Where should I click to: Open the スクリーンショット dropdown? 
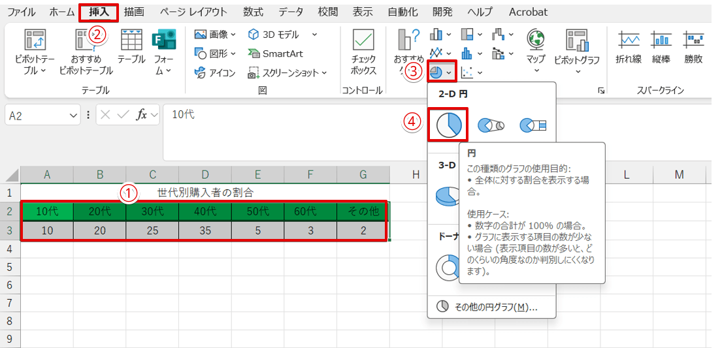point(324,73)
